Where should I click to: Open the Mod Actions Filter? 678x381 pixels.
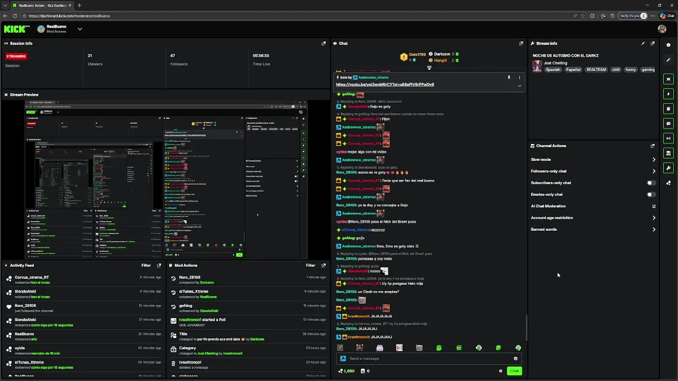[310, 265]
